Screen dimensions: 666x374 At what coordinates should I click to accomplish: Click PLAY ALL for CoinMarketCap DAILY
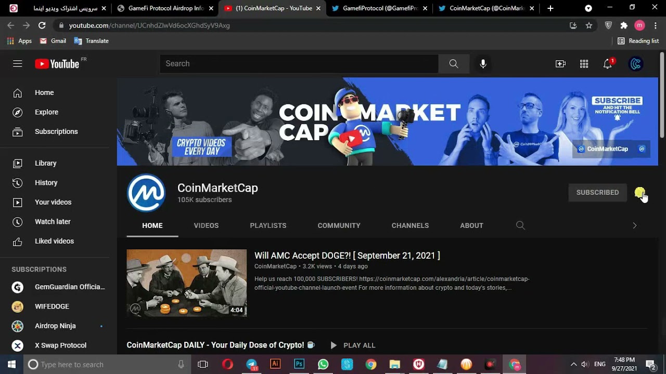click(x=352, y=345)
